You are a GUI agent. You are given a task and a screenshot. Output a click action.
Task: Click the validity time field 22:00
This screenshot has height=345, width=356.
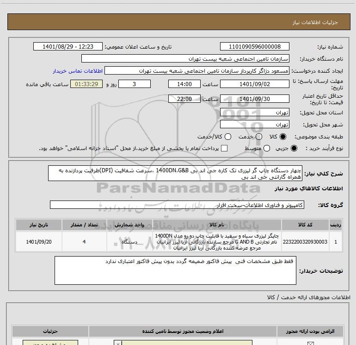(184, 99)
